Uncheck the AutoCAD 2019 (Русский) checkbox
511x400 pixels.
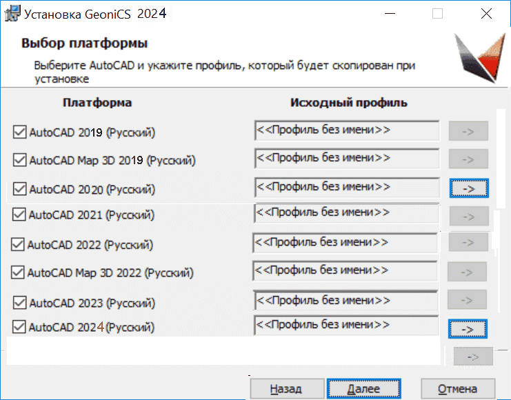click(x=20, y=131)
